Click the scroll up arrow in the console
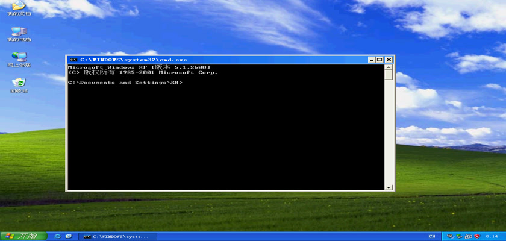 point(389,67)
